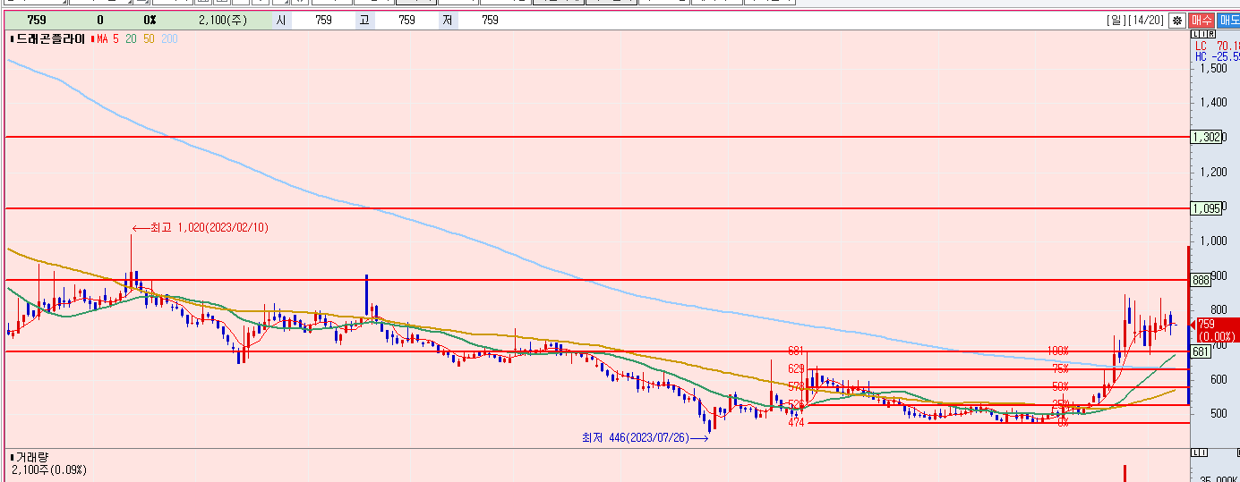The image size is (1240, 482).
Task: Click the 드래곤플라이 stock name label
Action: tap(50, 39)
